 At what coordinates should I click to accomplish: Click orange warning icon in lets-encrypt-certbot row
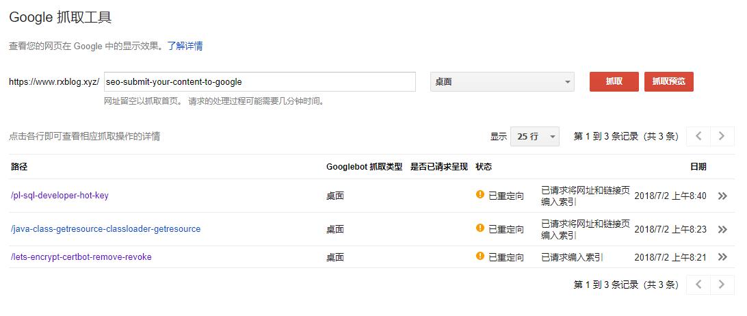pyautogui.click(x=480, y=256)
